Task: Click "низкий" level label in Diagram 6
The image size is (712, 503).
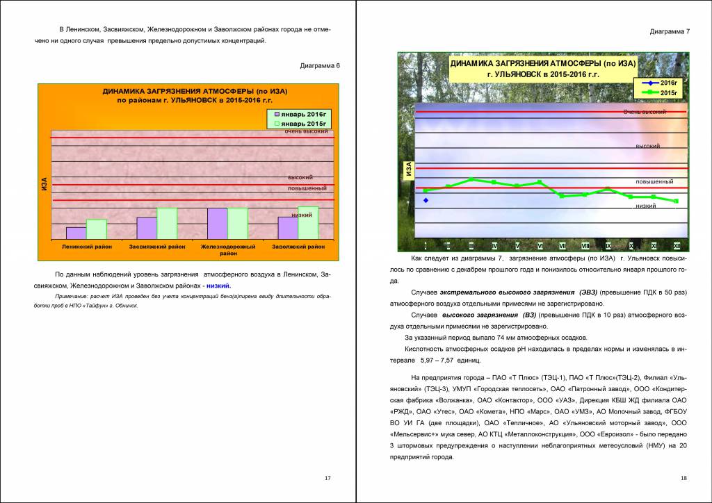Action: [x=302, y=215]
